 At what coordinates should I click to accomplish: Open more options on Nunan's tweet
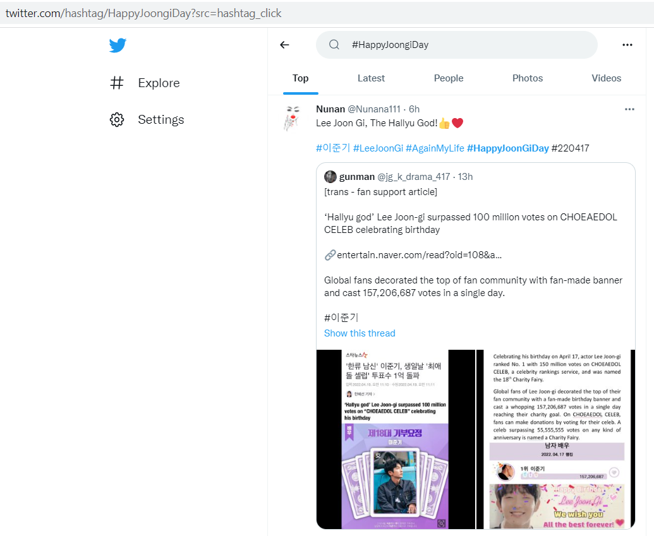tap(629, 109)
